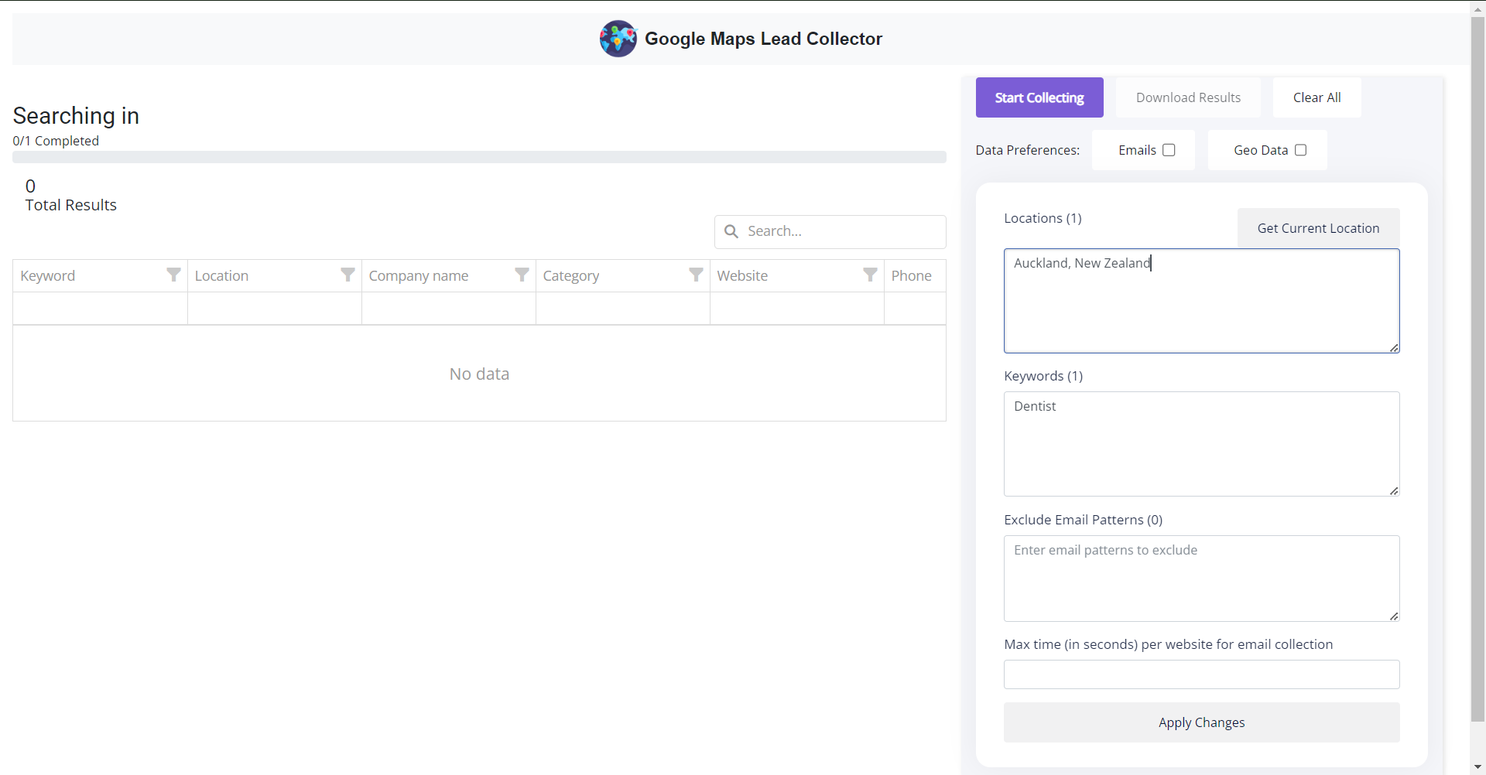Click the magnifier icon in search box

point(731,231)
